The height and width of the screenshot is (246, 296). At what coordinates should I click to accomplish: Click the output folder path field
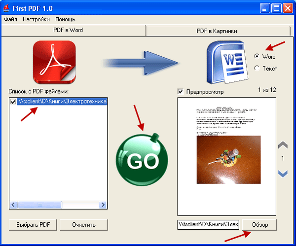coord(208,225)
